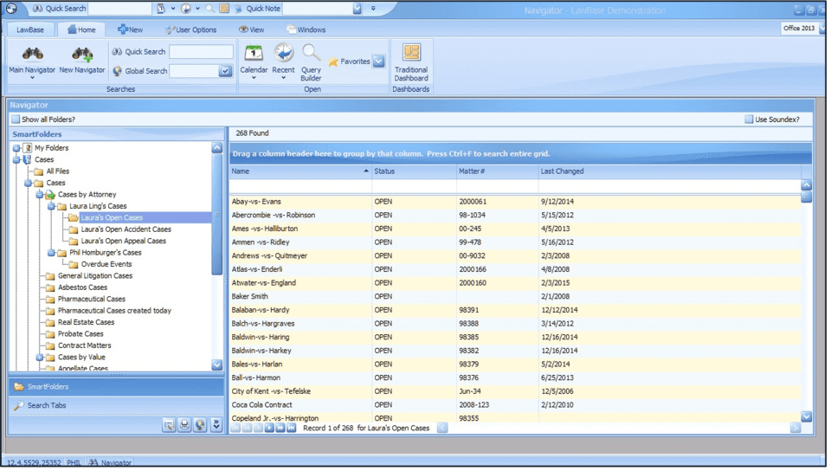This screenshot has width=831, height=471.
Task: Open the Calendar icon in ribbon
Action: [254, 54]
